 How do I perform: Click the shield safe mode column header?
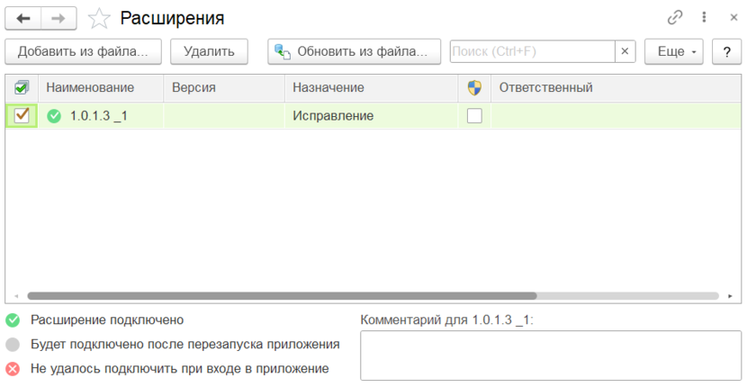[x=474, y=87]
